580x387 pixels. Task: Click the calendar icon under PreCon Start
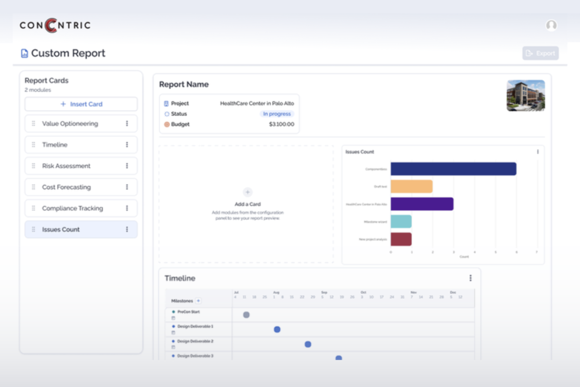(x=174, y=318)
